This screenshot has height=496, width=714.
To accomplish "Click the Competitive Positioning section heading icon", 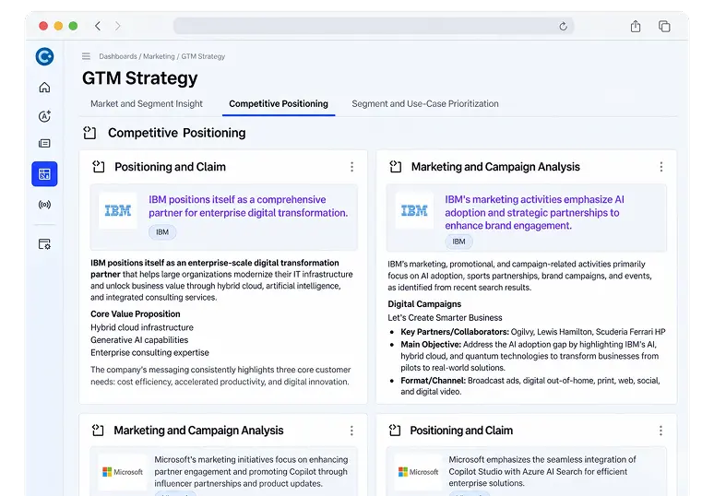I will pos(89,133).
